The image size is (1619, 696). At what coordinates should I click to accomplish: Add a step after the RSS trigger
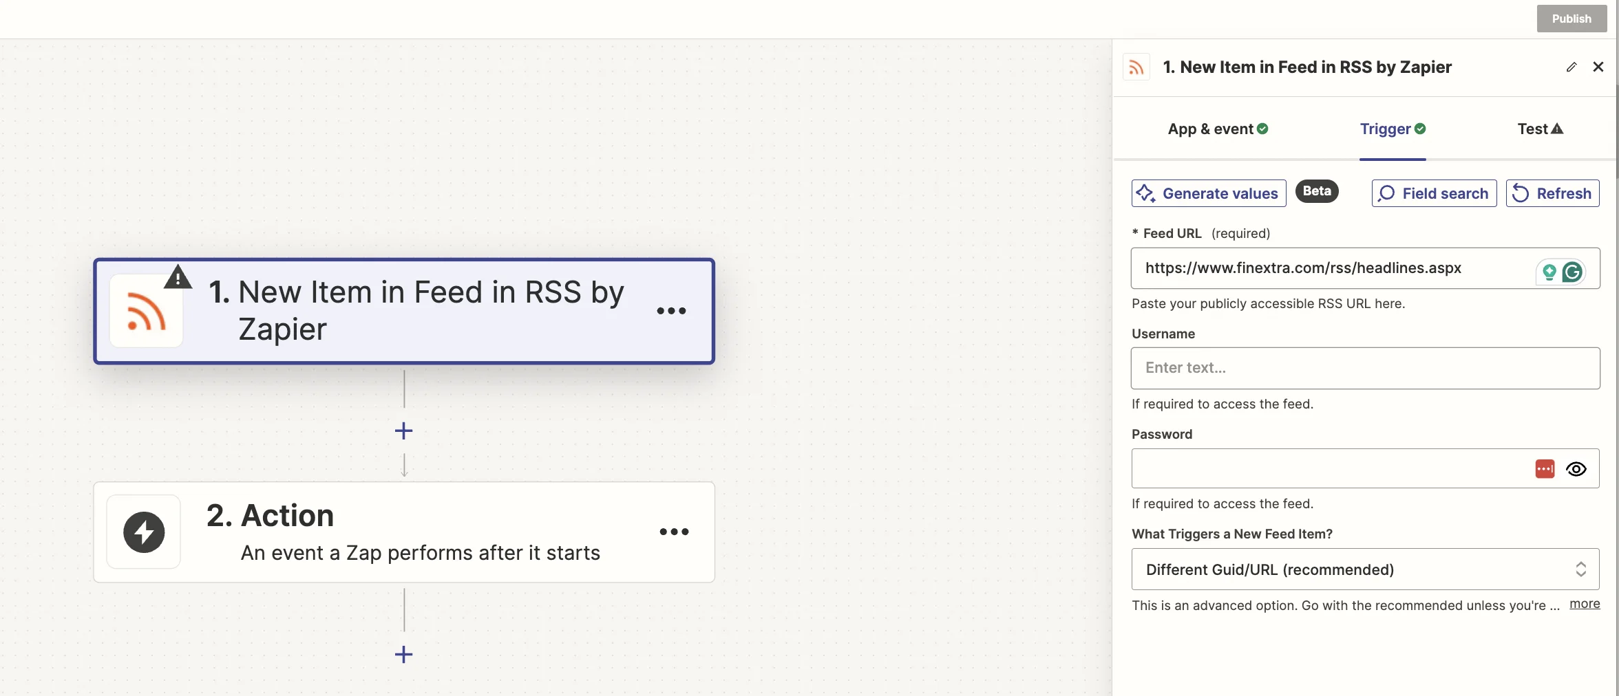(404, 431)
